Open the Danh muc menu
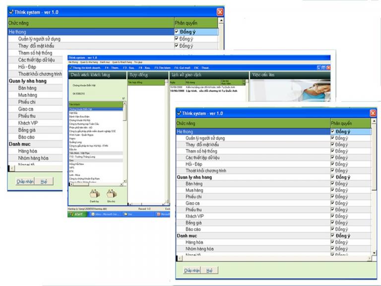 pos(105,62)
